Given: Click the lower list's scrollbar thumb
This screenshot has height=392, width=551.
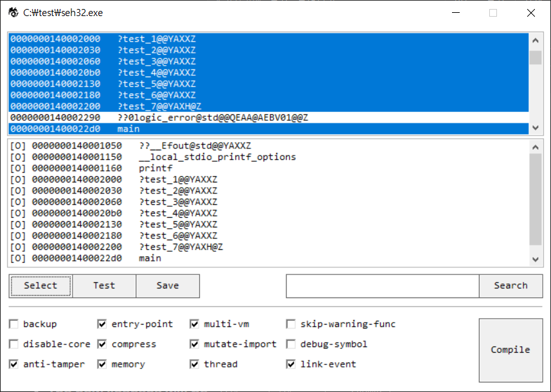Looking at the screenshot, I should click(x=536, y=199).
